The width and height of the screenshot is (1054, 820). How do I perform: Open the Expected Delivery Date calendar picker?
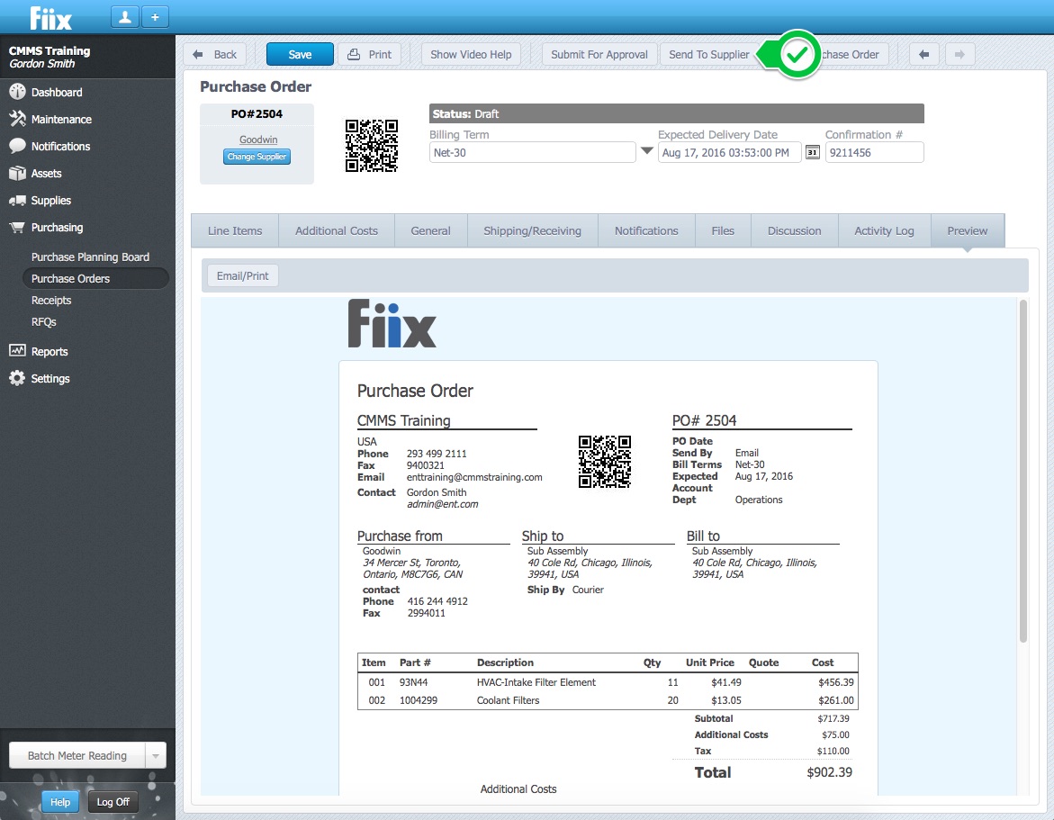(x=812, y=153)
